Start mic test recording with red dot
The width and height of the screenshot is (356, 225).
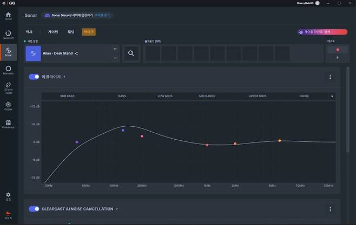pyautogui.click(x=338, y=50)
